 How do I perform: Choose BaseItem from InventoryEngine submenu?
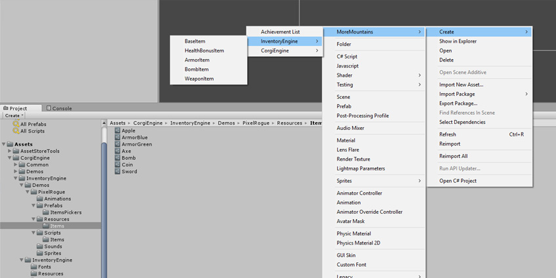(x=208, y=41)
